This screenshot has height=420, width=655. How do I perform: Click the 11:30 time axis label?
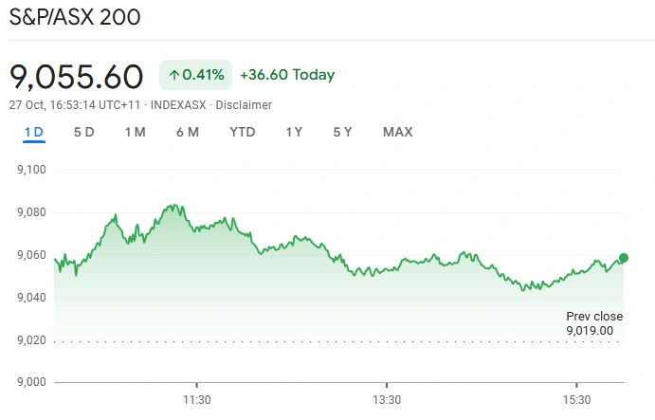tap(196, 399)
